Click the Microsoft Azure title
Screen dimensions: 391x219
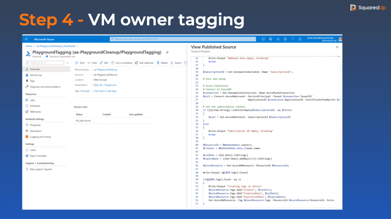pos(44,39)
